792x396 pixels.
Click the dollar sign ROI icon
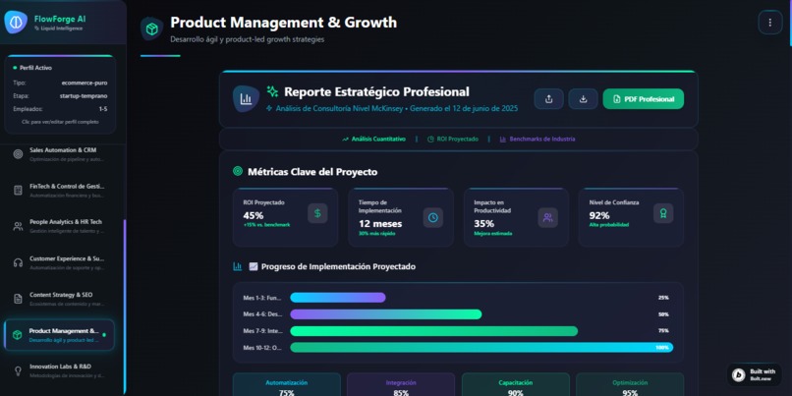coord(317,213)
